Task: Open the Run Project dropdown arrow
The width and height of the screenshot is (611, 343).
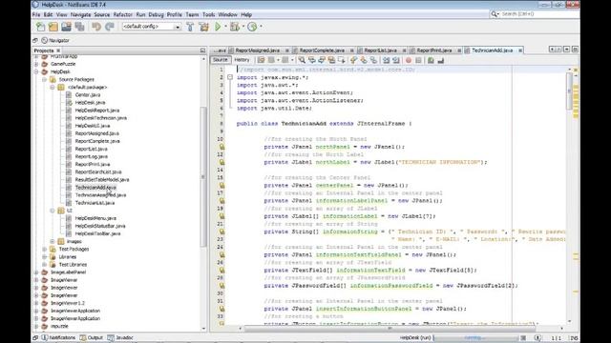Action: point(225,27)
